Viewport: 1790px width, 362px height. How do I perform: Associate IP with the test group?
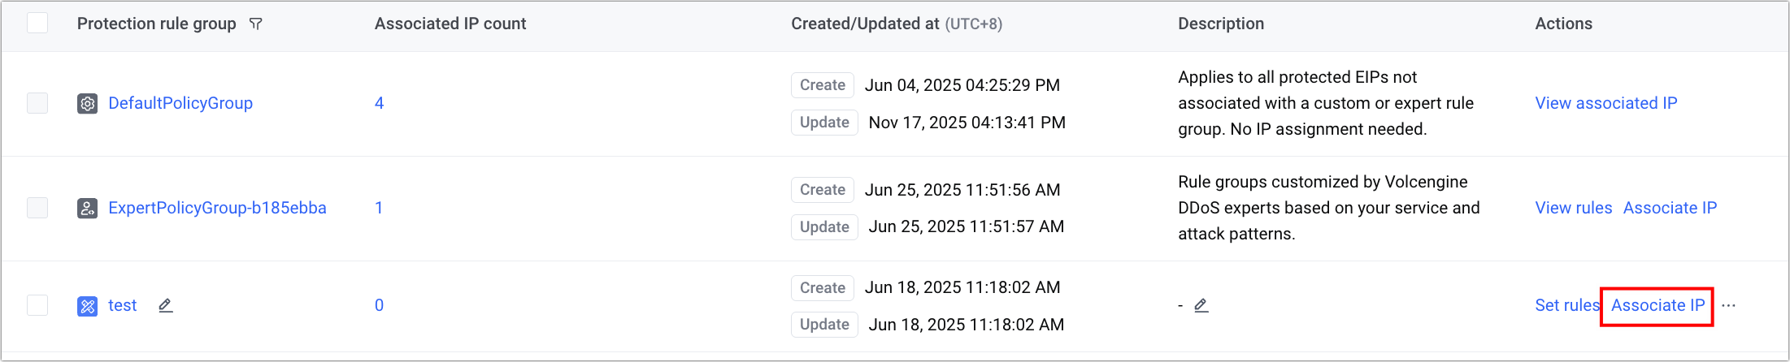[x=1657, y=305]
